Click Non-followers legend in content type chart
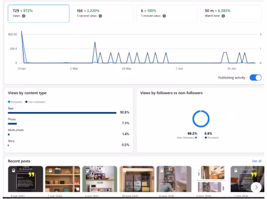Image resolution: width=267 pixels, height=199 pixels. pyautogui.click(x=35, y=102)
